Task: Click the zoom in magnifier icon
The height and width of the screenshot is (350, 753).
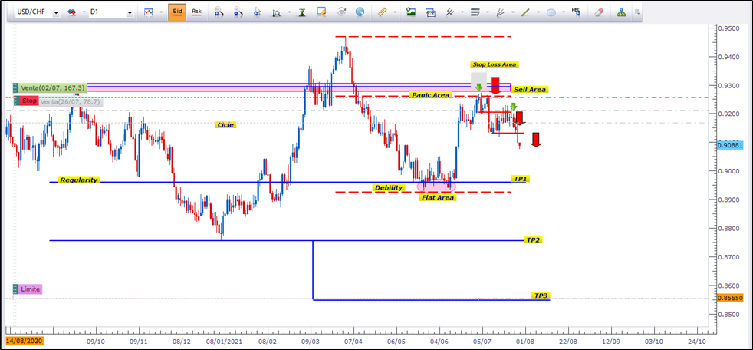Action: coord(219,13)
